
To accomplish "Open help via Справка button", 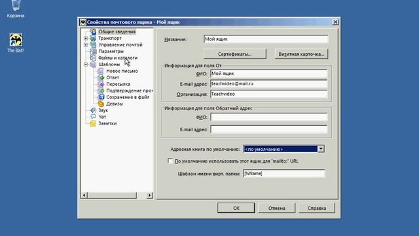I will 317,208.
